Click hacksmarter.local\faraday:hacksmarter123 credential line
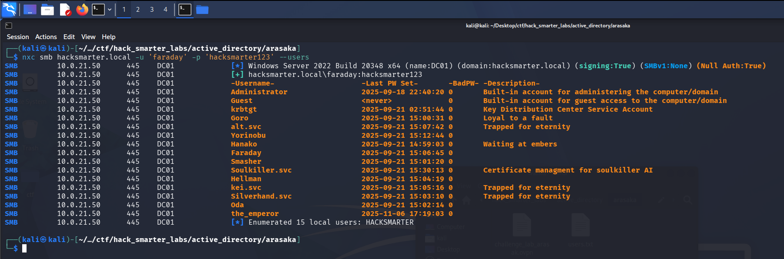784x259 pixels. tap(335, 74)
